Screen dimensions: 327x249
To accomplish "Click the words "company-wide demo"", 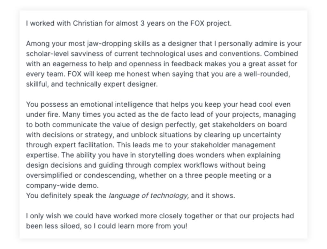I will point(62,186).
